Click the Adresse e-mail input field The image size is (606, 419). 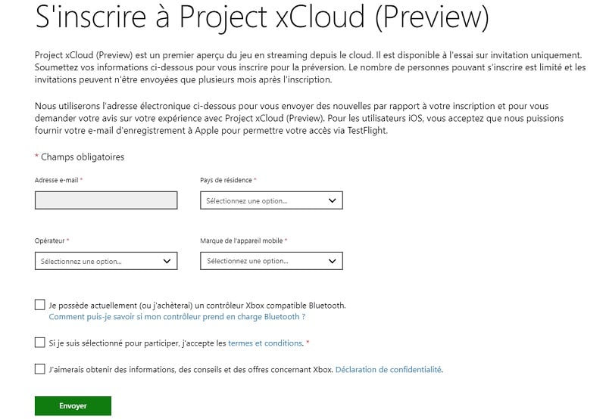click(x=106, y=200)
